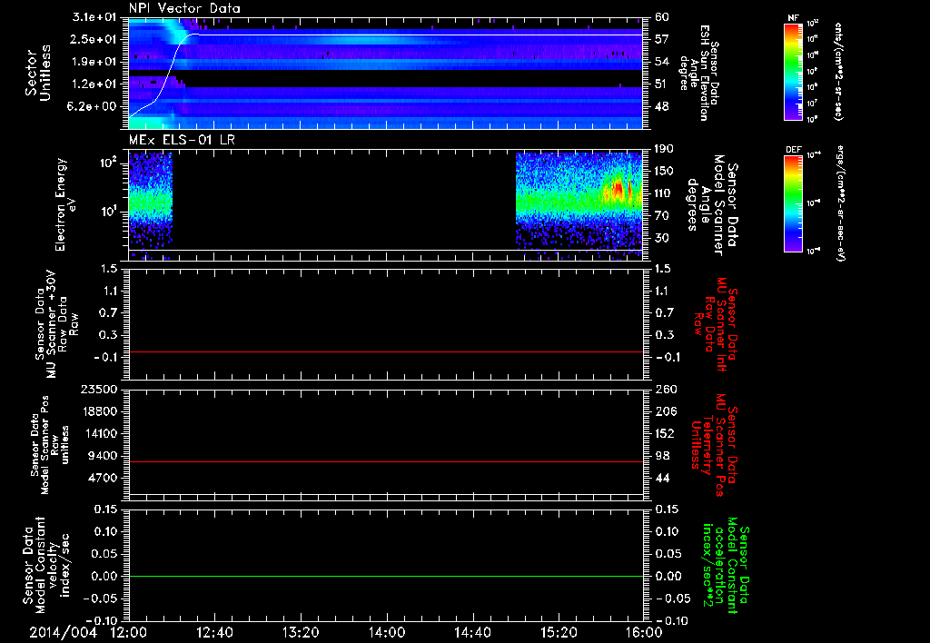Click the "4700" scanner position tick label
This screenshot has height=643, width=930.
tap(104, 478)
